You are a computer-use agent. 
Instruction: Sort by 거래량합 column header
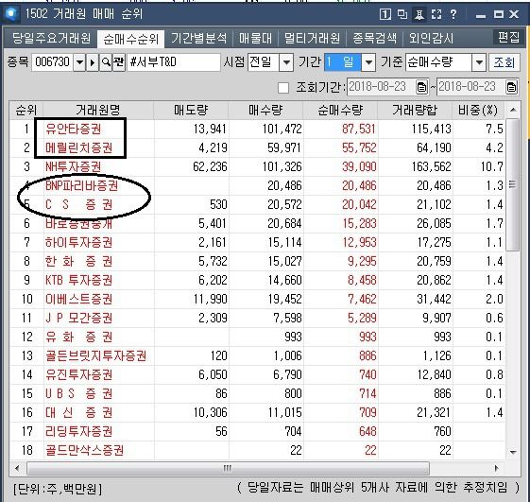click(415, 110)
